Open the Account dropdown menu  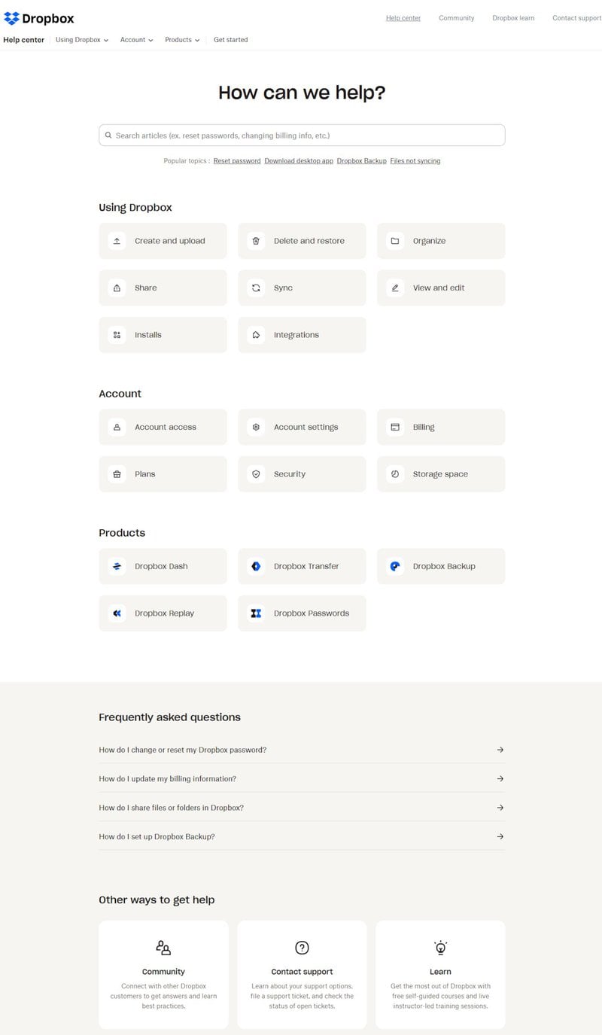point(135,40)
